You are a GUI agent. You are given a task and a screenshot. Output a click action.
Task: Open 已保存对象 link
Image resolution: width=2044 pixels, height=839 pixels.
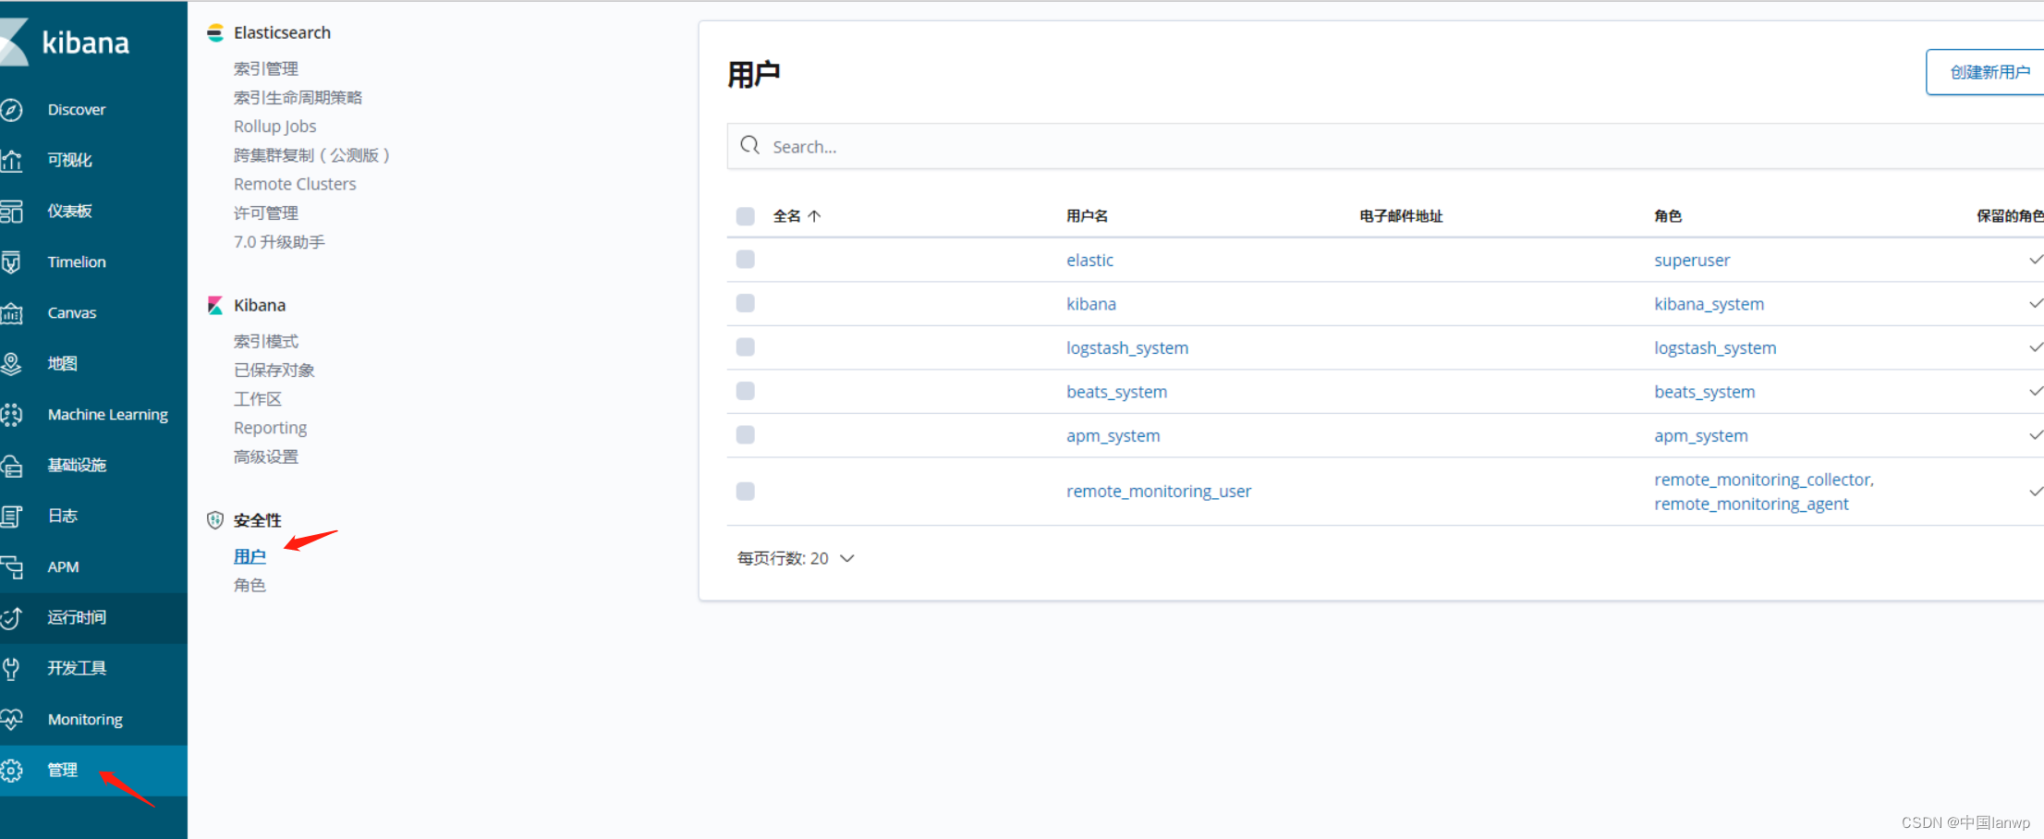click(x=274, y=371)
